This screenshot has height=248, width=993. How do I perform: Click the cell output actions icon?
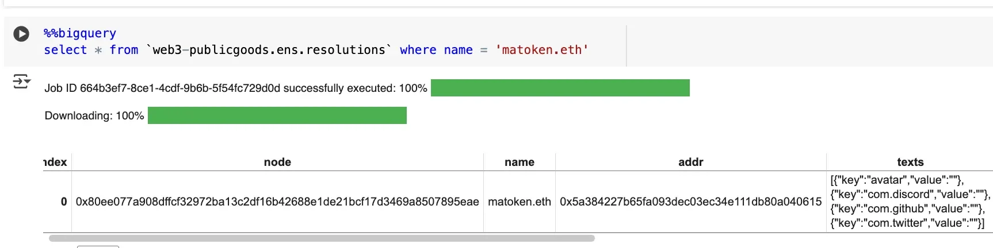coord(21,82)
